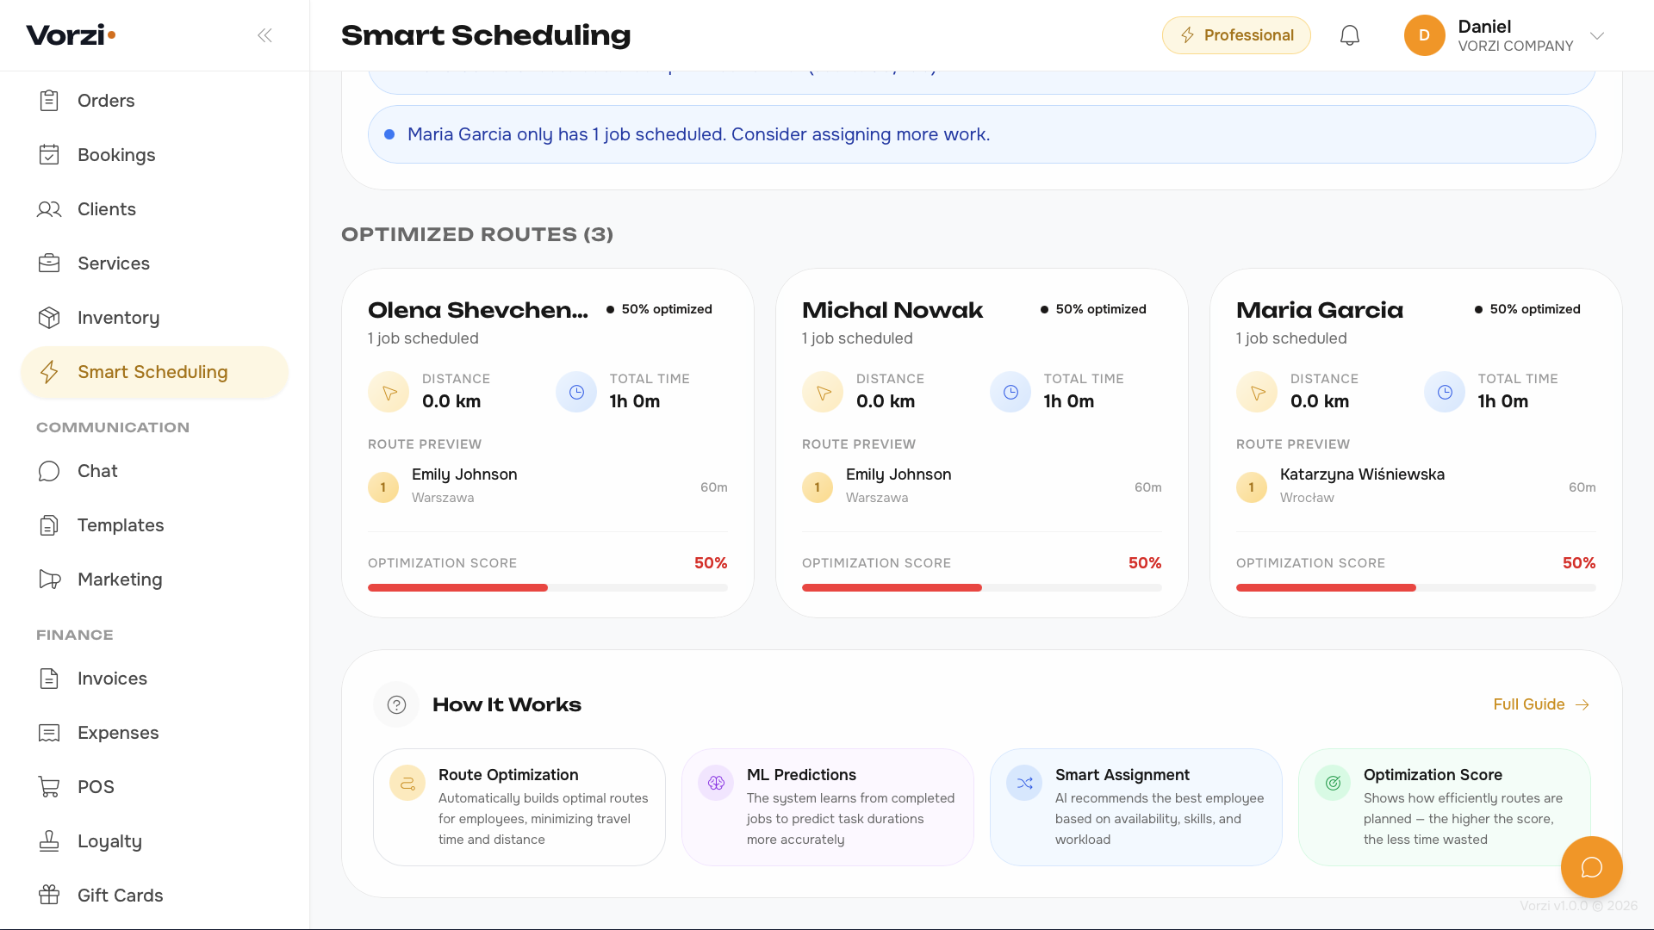The height and width of the screenshot is (930, 1654).
Task: Click Olena's '50% optimized' status badge
Action: [659, 309]
